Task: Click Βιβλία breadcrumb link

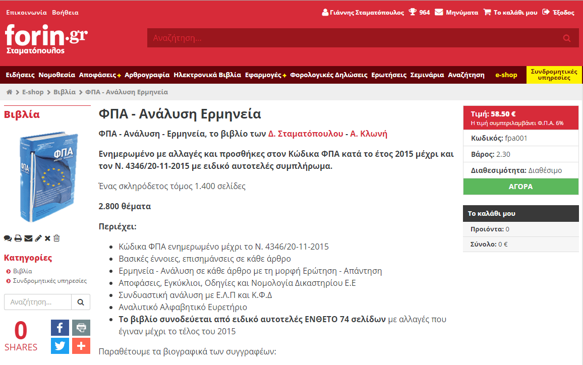Action: tap(65, 92)
